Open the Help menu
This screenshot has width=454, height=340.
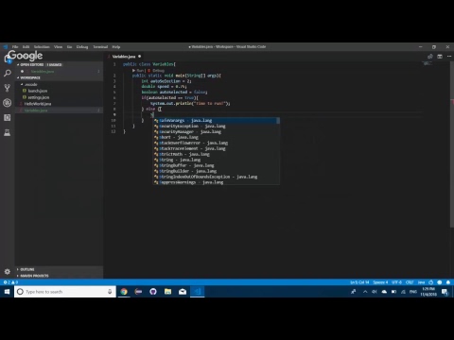116,47
